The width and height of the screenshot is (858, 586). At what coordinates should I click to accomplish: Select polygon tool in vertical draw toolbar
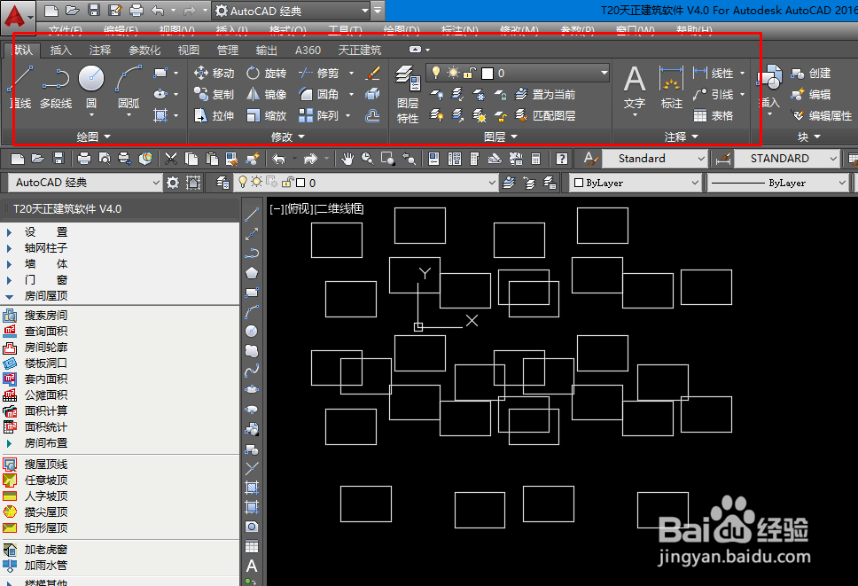tap(252, 272)
